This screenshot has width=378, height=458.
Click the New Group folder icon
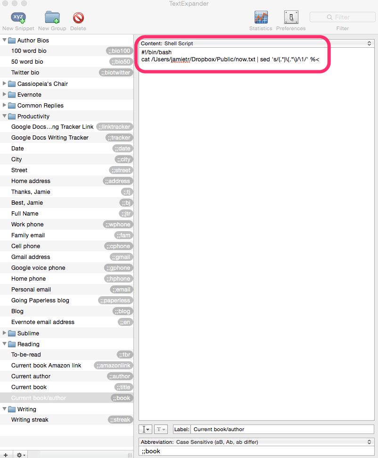point(52,17)
